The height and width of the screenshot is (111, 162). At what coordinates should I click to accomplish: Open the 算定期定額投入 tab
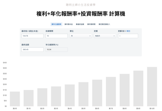point(104,24)
